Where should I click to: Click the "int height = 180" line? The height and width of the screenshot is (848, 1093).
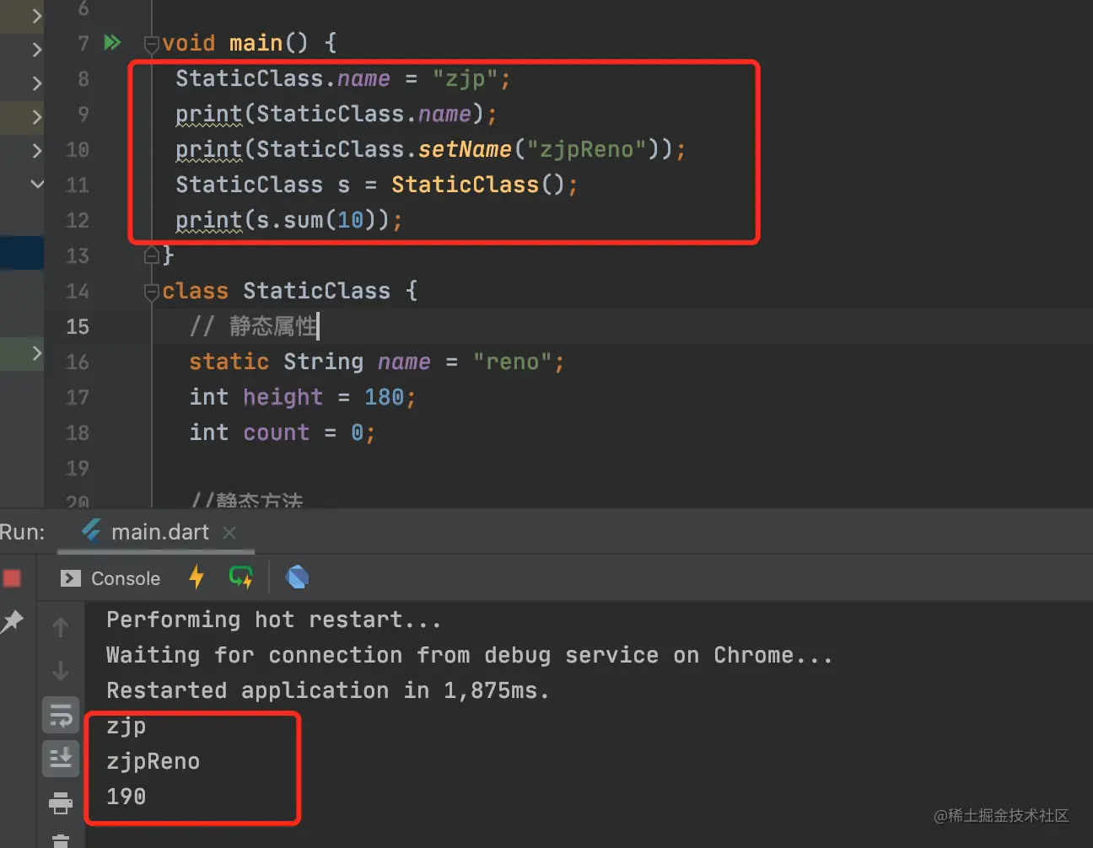point(302,397)
